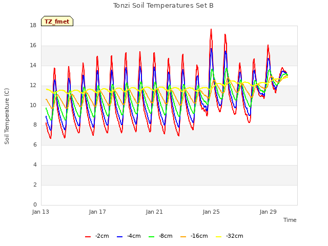328x246 pixels.
Task: Click the 0 y-axis tick label
Action: (x=35, y=204)
